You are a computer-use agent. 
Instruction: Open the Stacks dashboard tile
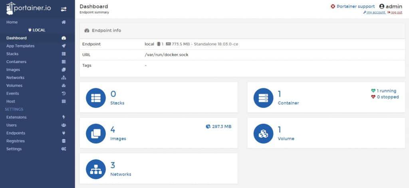[159, 97]
